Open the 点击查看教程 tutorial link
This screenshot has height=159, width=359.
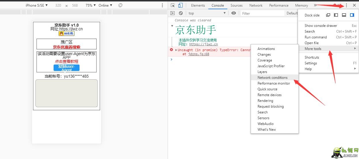click(67, 61)
